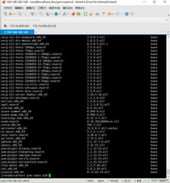Click terminal scrollbar up arrow
The height and width of the screenshot is (183, 170).
[168, 37]
